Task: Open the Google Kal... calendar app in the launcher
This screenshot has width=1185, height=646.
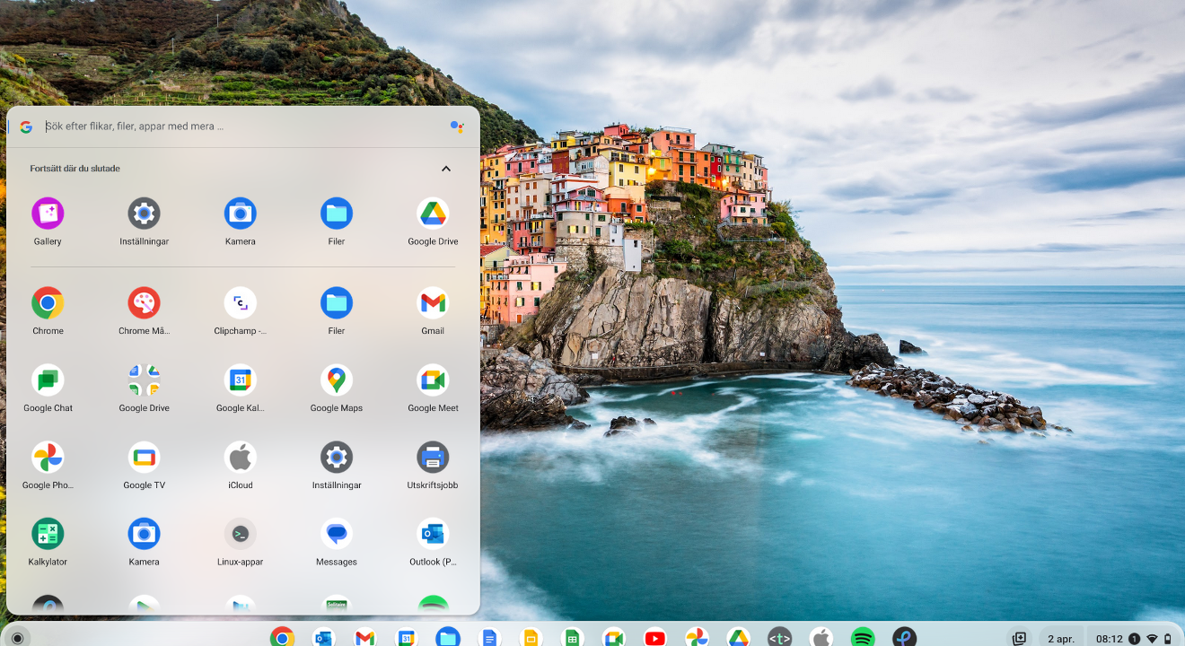Action: pos(240,380)
